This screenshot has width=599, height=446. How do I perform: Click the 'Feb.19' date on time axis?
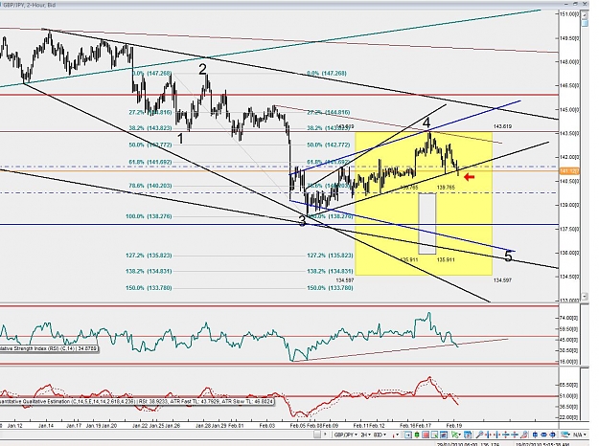coord(453,425)
